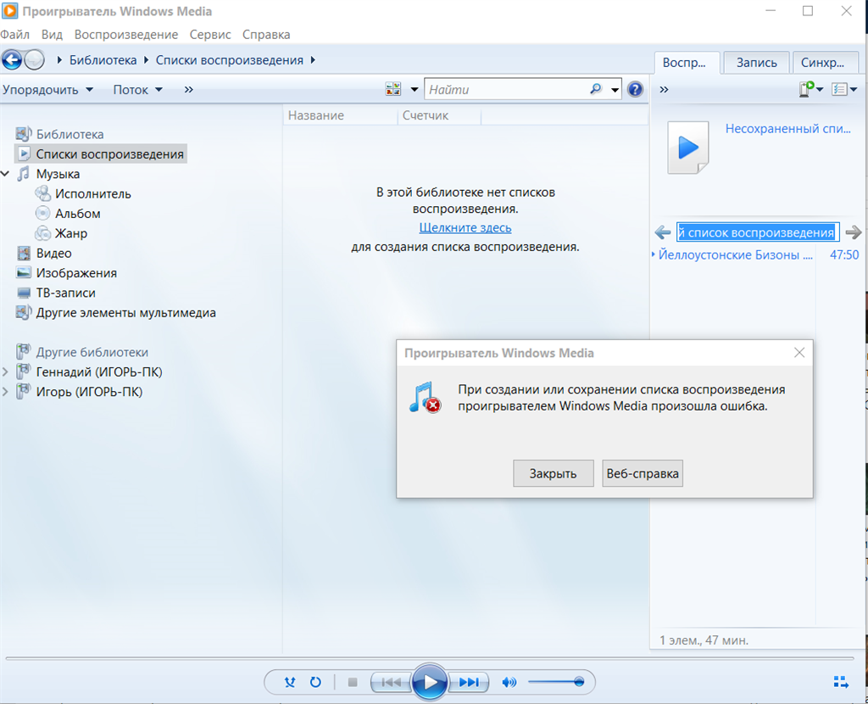Mute the volume with the speaker button
Viewport: 868px width, 704px height.
click(509, 682)
